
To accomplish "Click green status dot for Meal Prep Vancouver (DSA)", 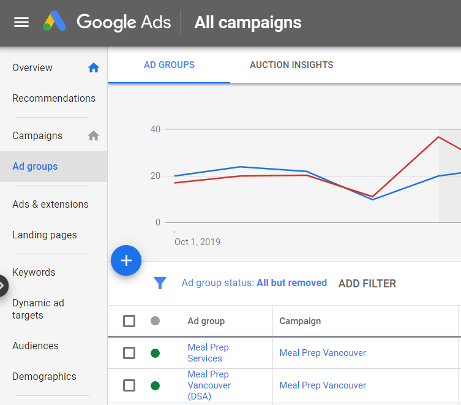I will [155, 385].
